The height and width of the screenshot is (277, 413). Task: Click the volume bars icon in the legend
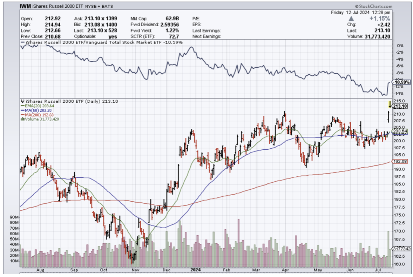coord(23,119)
